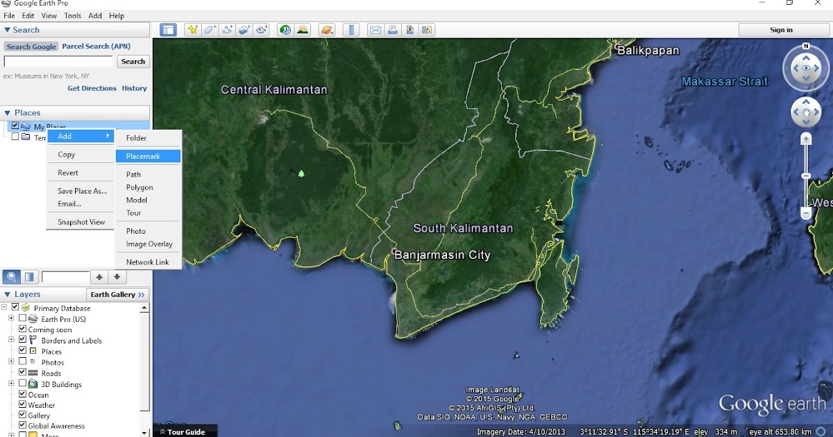Open the Earth Gallery button
Viewport: 833px width, 437px height.
pos(117,294)
